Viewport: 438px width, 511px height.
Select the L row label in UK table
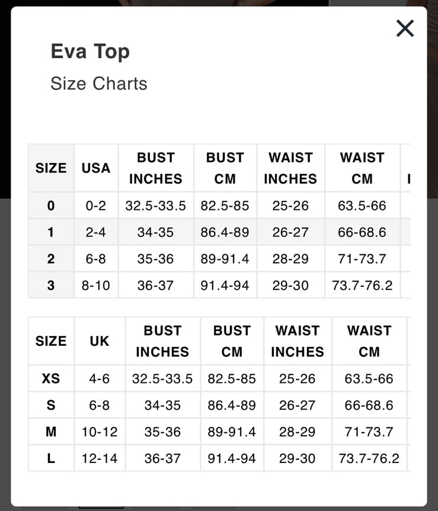(x=51, y=458)
